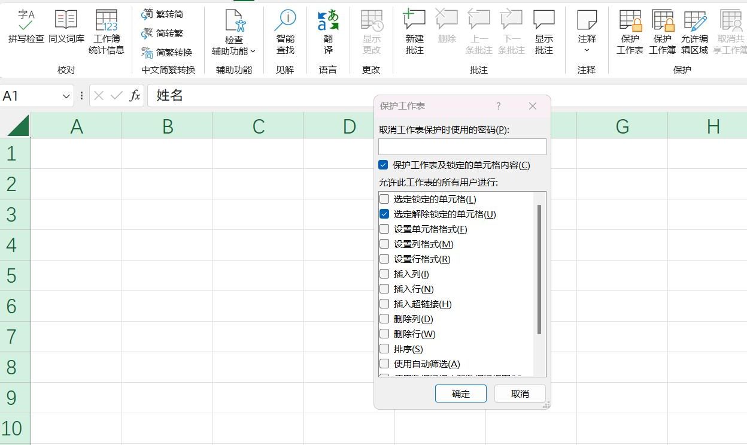Open 智能查找 smart lookup

pos(286,32)
